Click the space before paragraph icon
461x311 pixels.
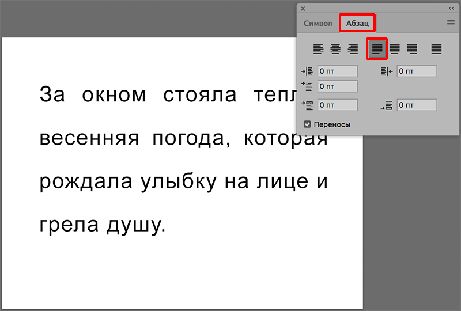[307, 105]
